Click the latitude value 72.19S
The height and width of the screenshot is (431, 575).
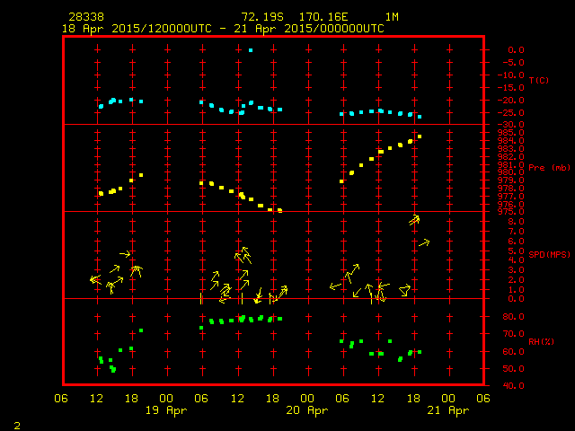point(264,17)
